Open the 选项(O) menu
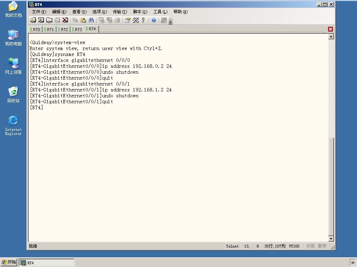The height and width of the screenshot is (267, 357). coord(99,12)
